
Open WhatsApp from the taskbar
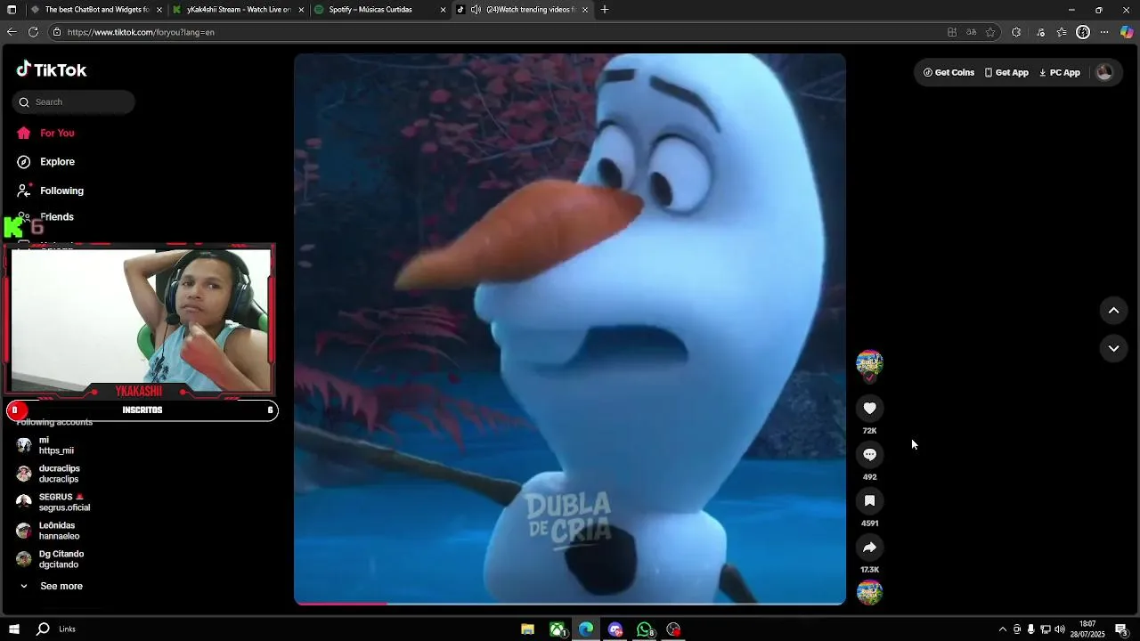645,629
